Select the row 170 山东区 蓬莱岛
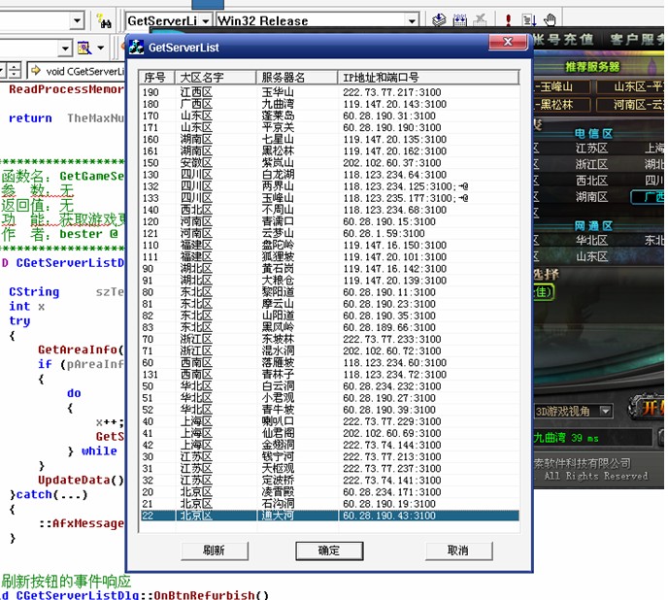 pos(329,116)
